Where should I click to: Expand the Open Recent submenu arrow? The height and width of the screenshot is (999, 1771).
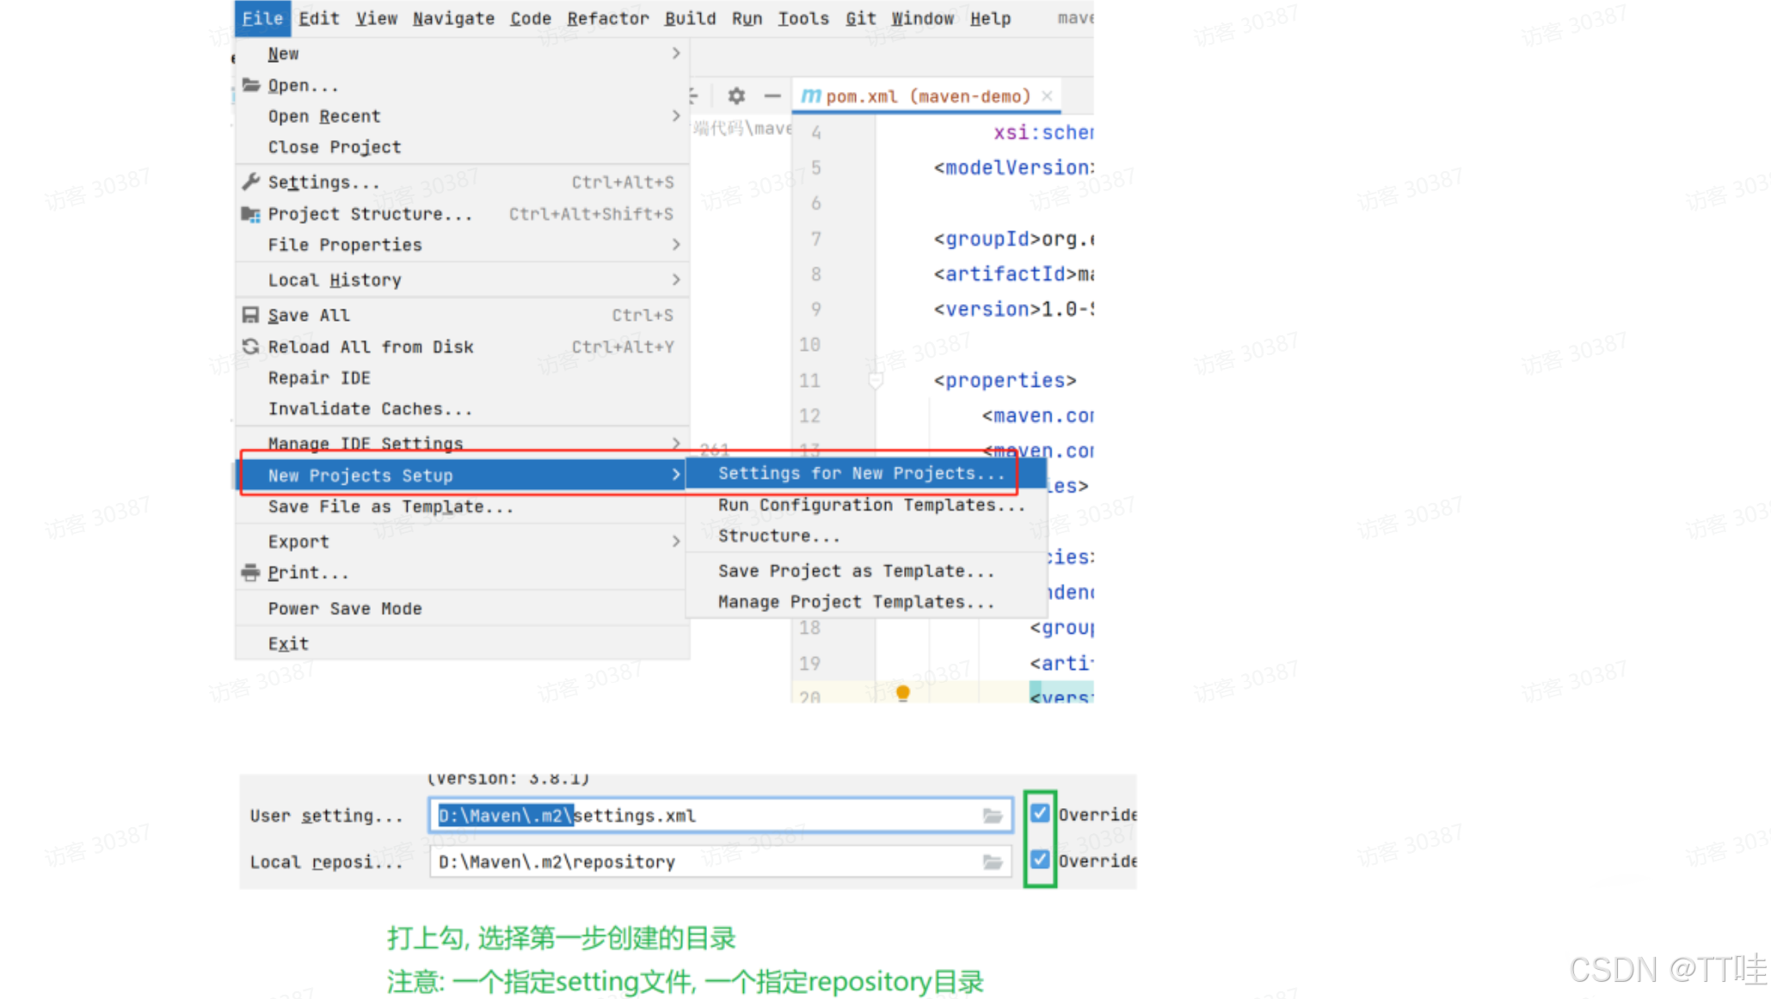click(676, 116)
